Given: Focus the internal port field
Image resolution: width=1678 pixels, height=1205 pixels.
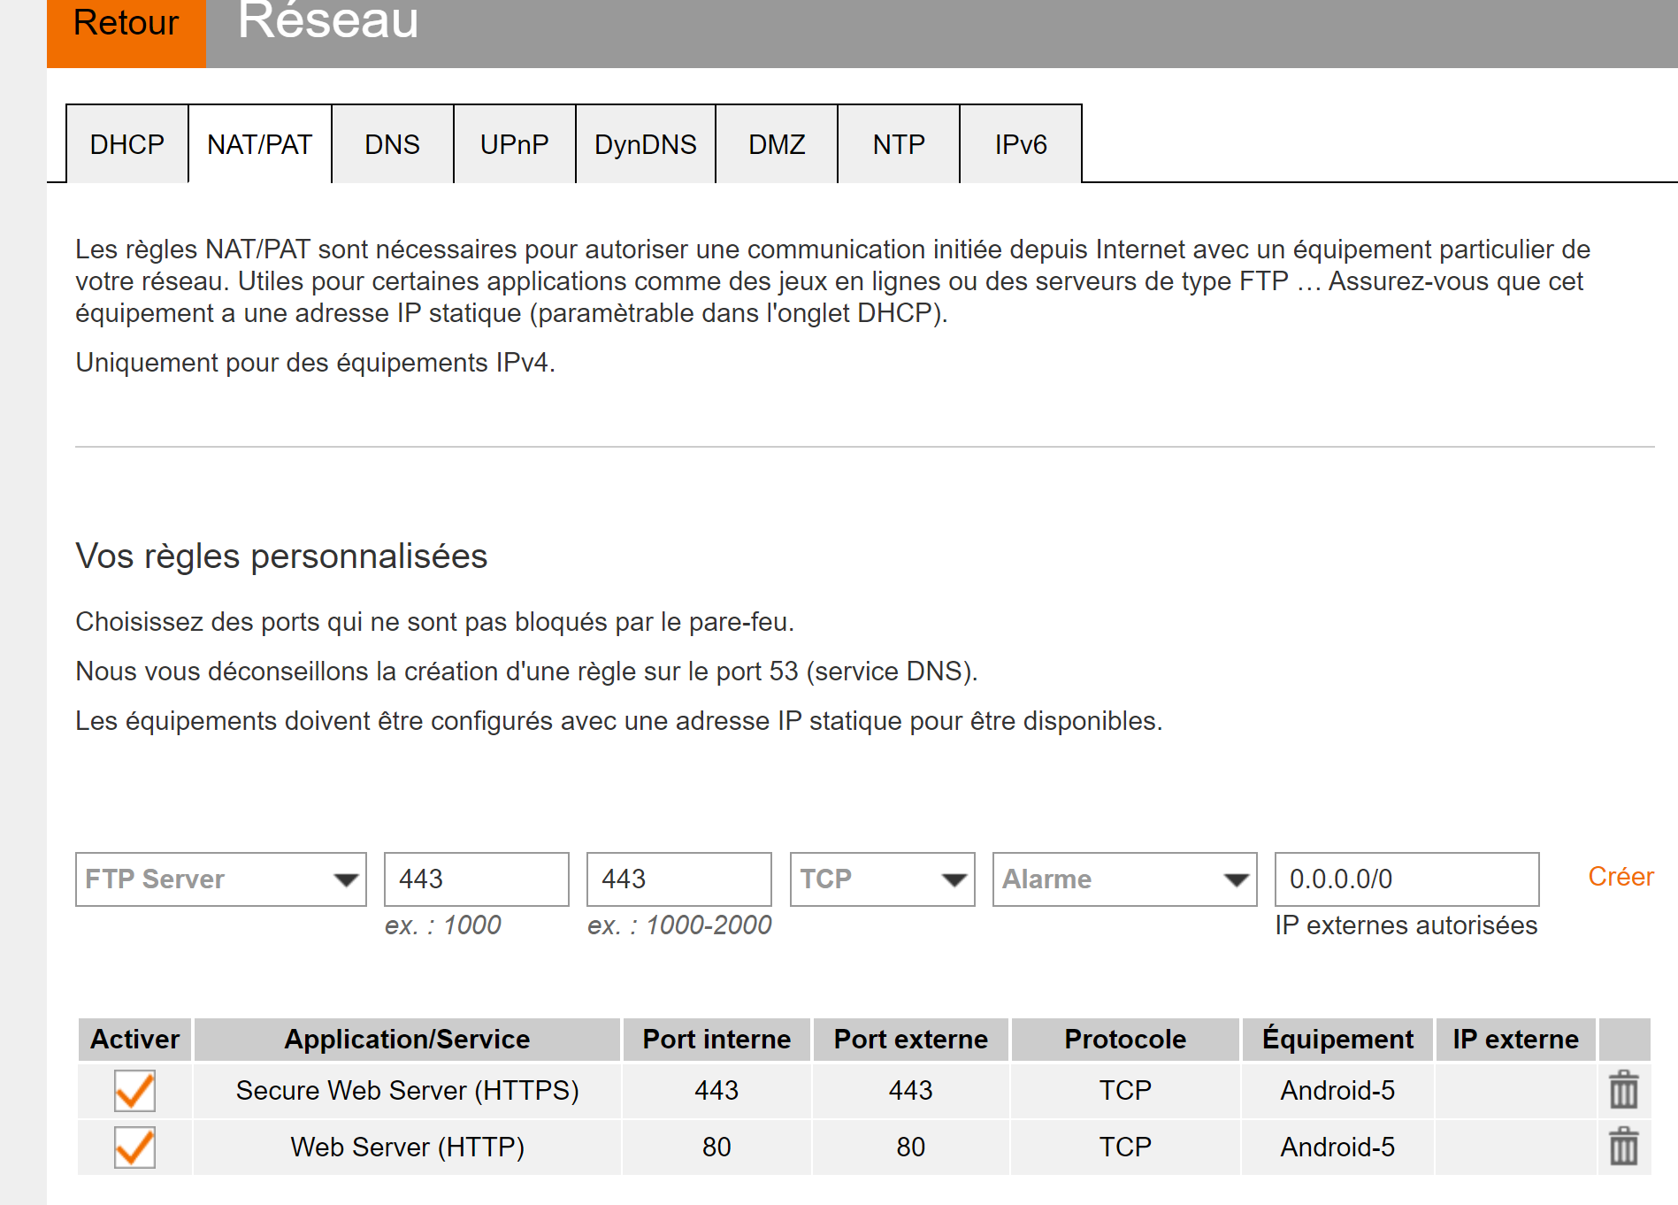Looking at the screenshot, I should pos(477,879).
